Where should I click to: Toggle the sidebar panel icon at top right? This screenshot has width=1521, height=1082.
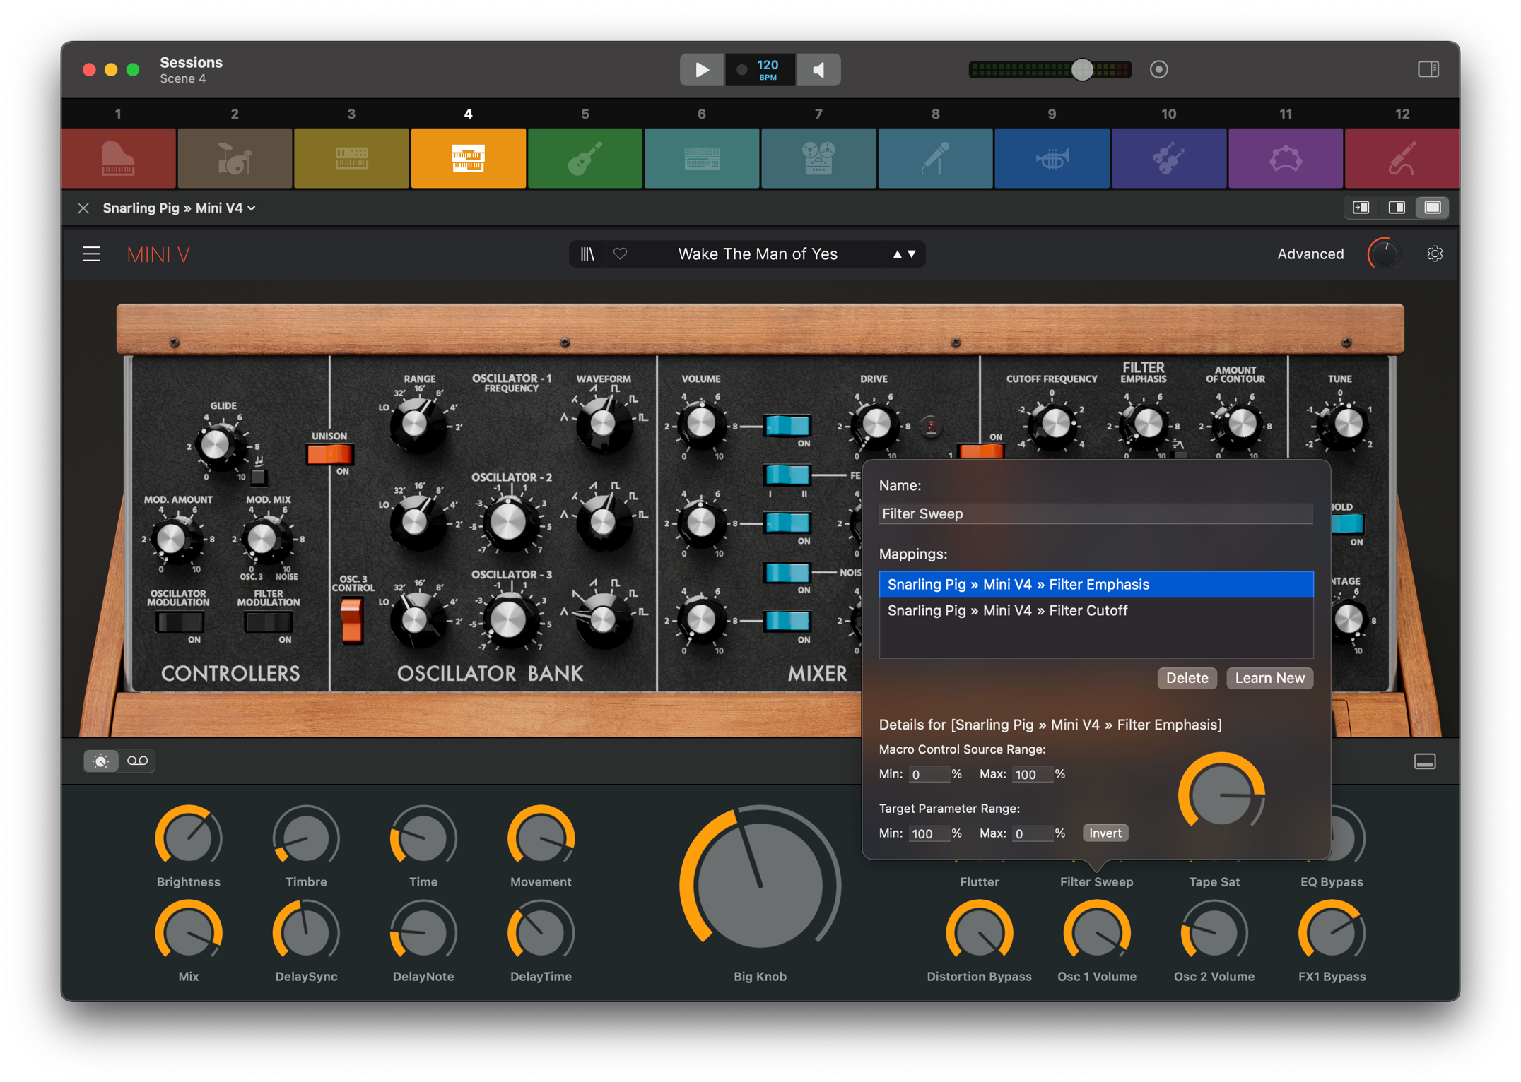1428,69
